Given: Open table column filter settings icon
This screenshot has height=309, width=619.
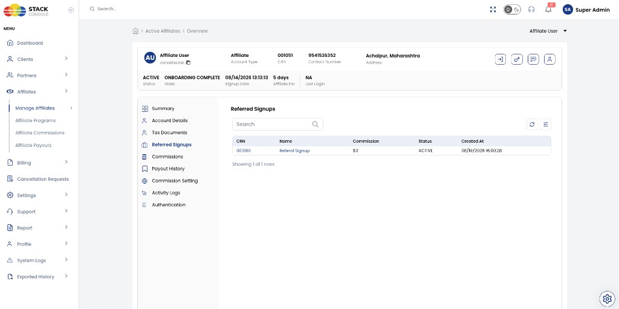Looking at the screenshot, I should coord(546,124).
